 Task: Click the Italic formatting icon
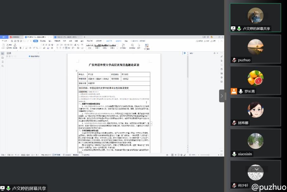pos(23,48)
